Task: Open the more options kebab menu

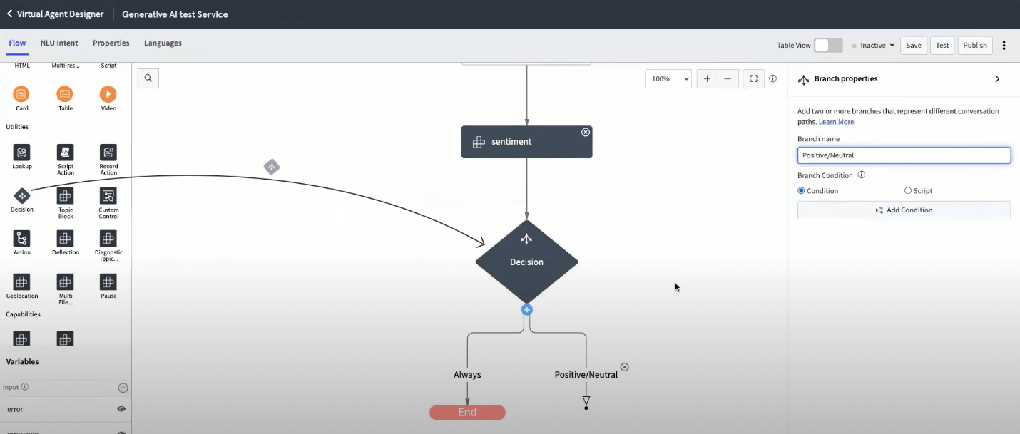Action: [1004, 45]
